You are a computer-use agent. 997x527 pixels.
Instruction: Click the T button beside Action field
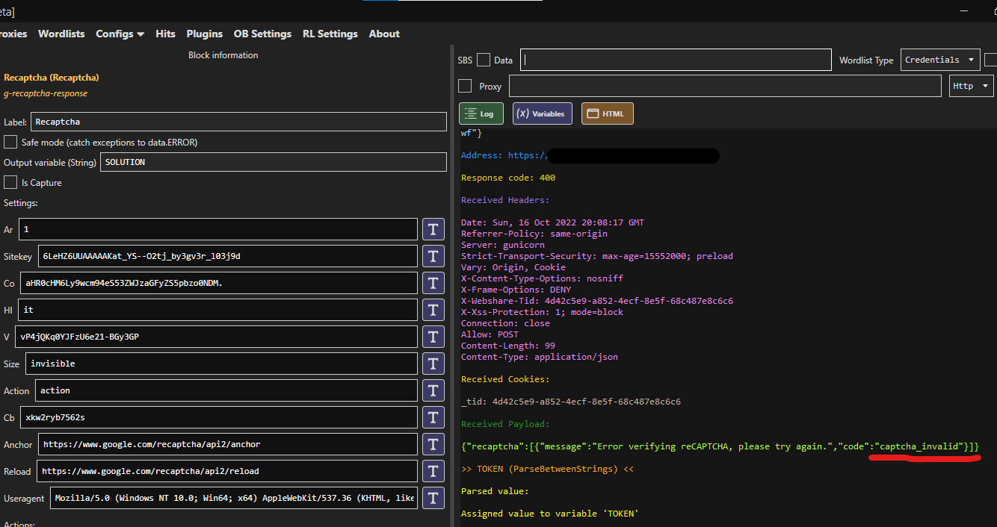click(433, 390)
